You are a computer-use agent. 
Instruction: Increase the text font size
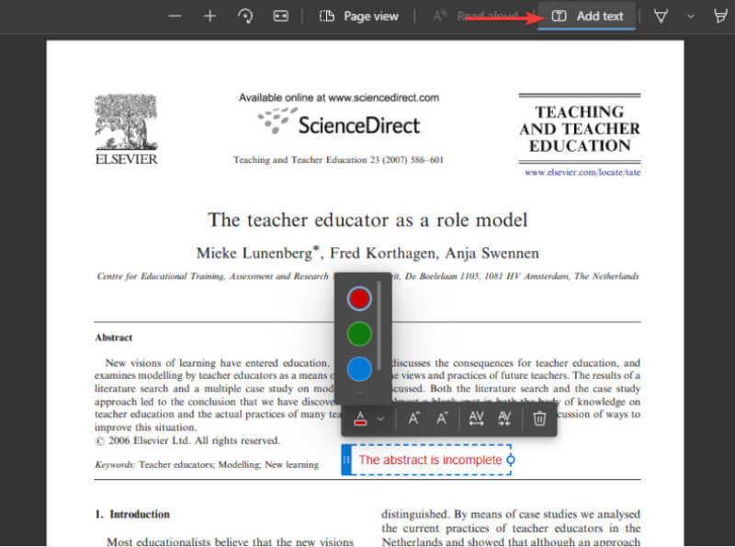(x=413, y=418)
